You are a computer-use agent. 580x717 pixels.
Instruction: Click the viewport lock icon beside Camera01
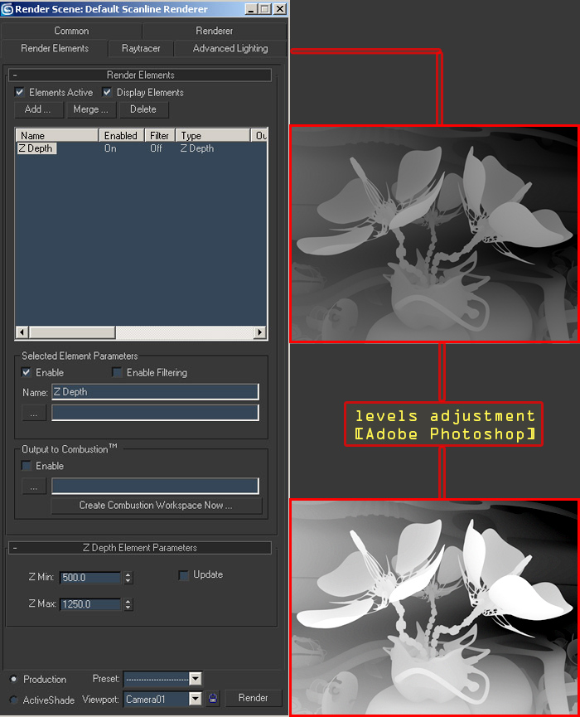click(x=212, y=699)
